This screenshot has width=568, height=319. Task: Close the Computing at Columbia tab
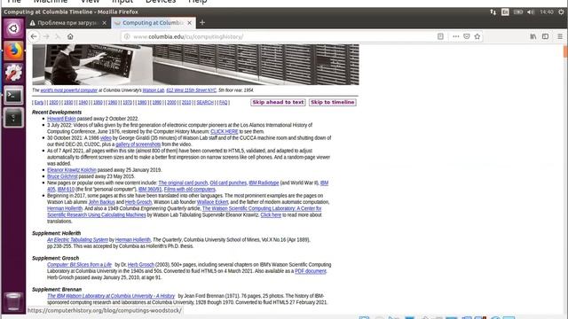point(189,23)
